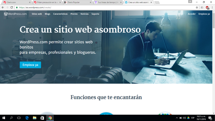The image size is (215, 121).
Task: Show hidden system tray icons
Action: point(177,118)
